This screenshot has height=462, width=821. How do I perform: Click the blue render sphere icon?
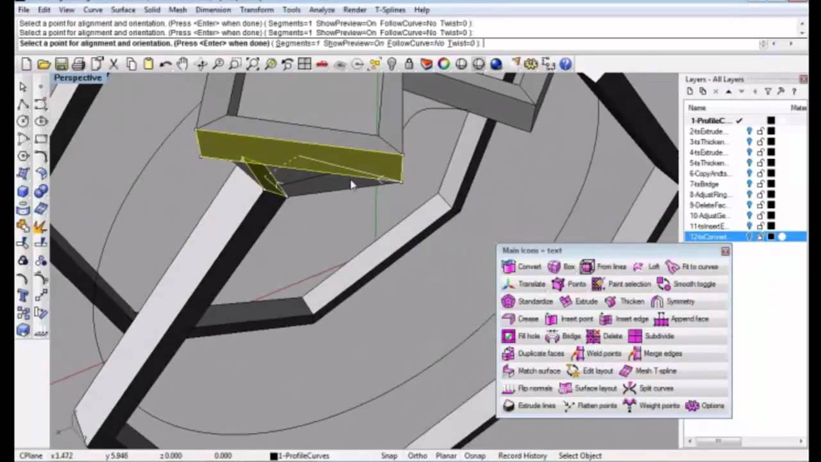(496, 64)
